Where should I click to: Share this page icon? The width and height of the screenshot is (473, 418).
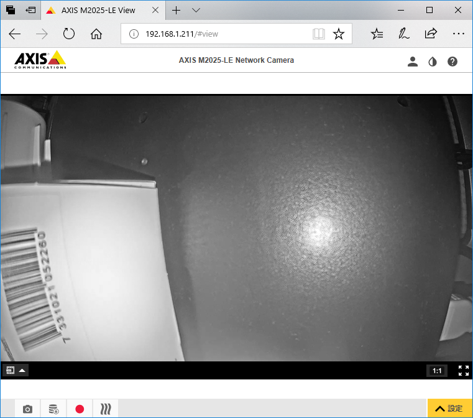coord(431,34)
